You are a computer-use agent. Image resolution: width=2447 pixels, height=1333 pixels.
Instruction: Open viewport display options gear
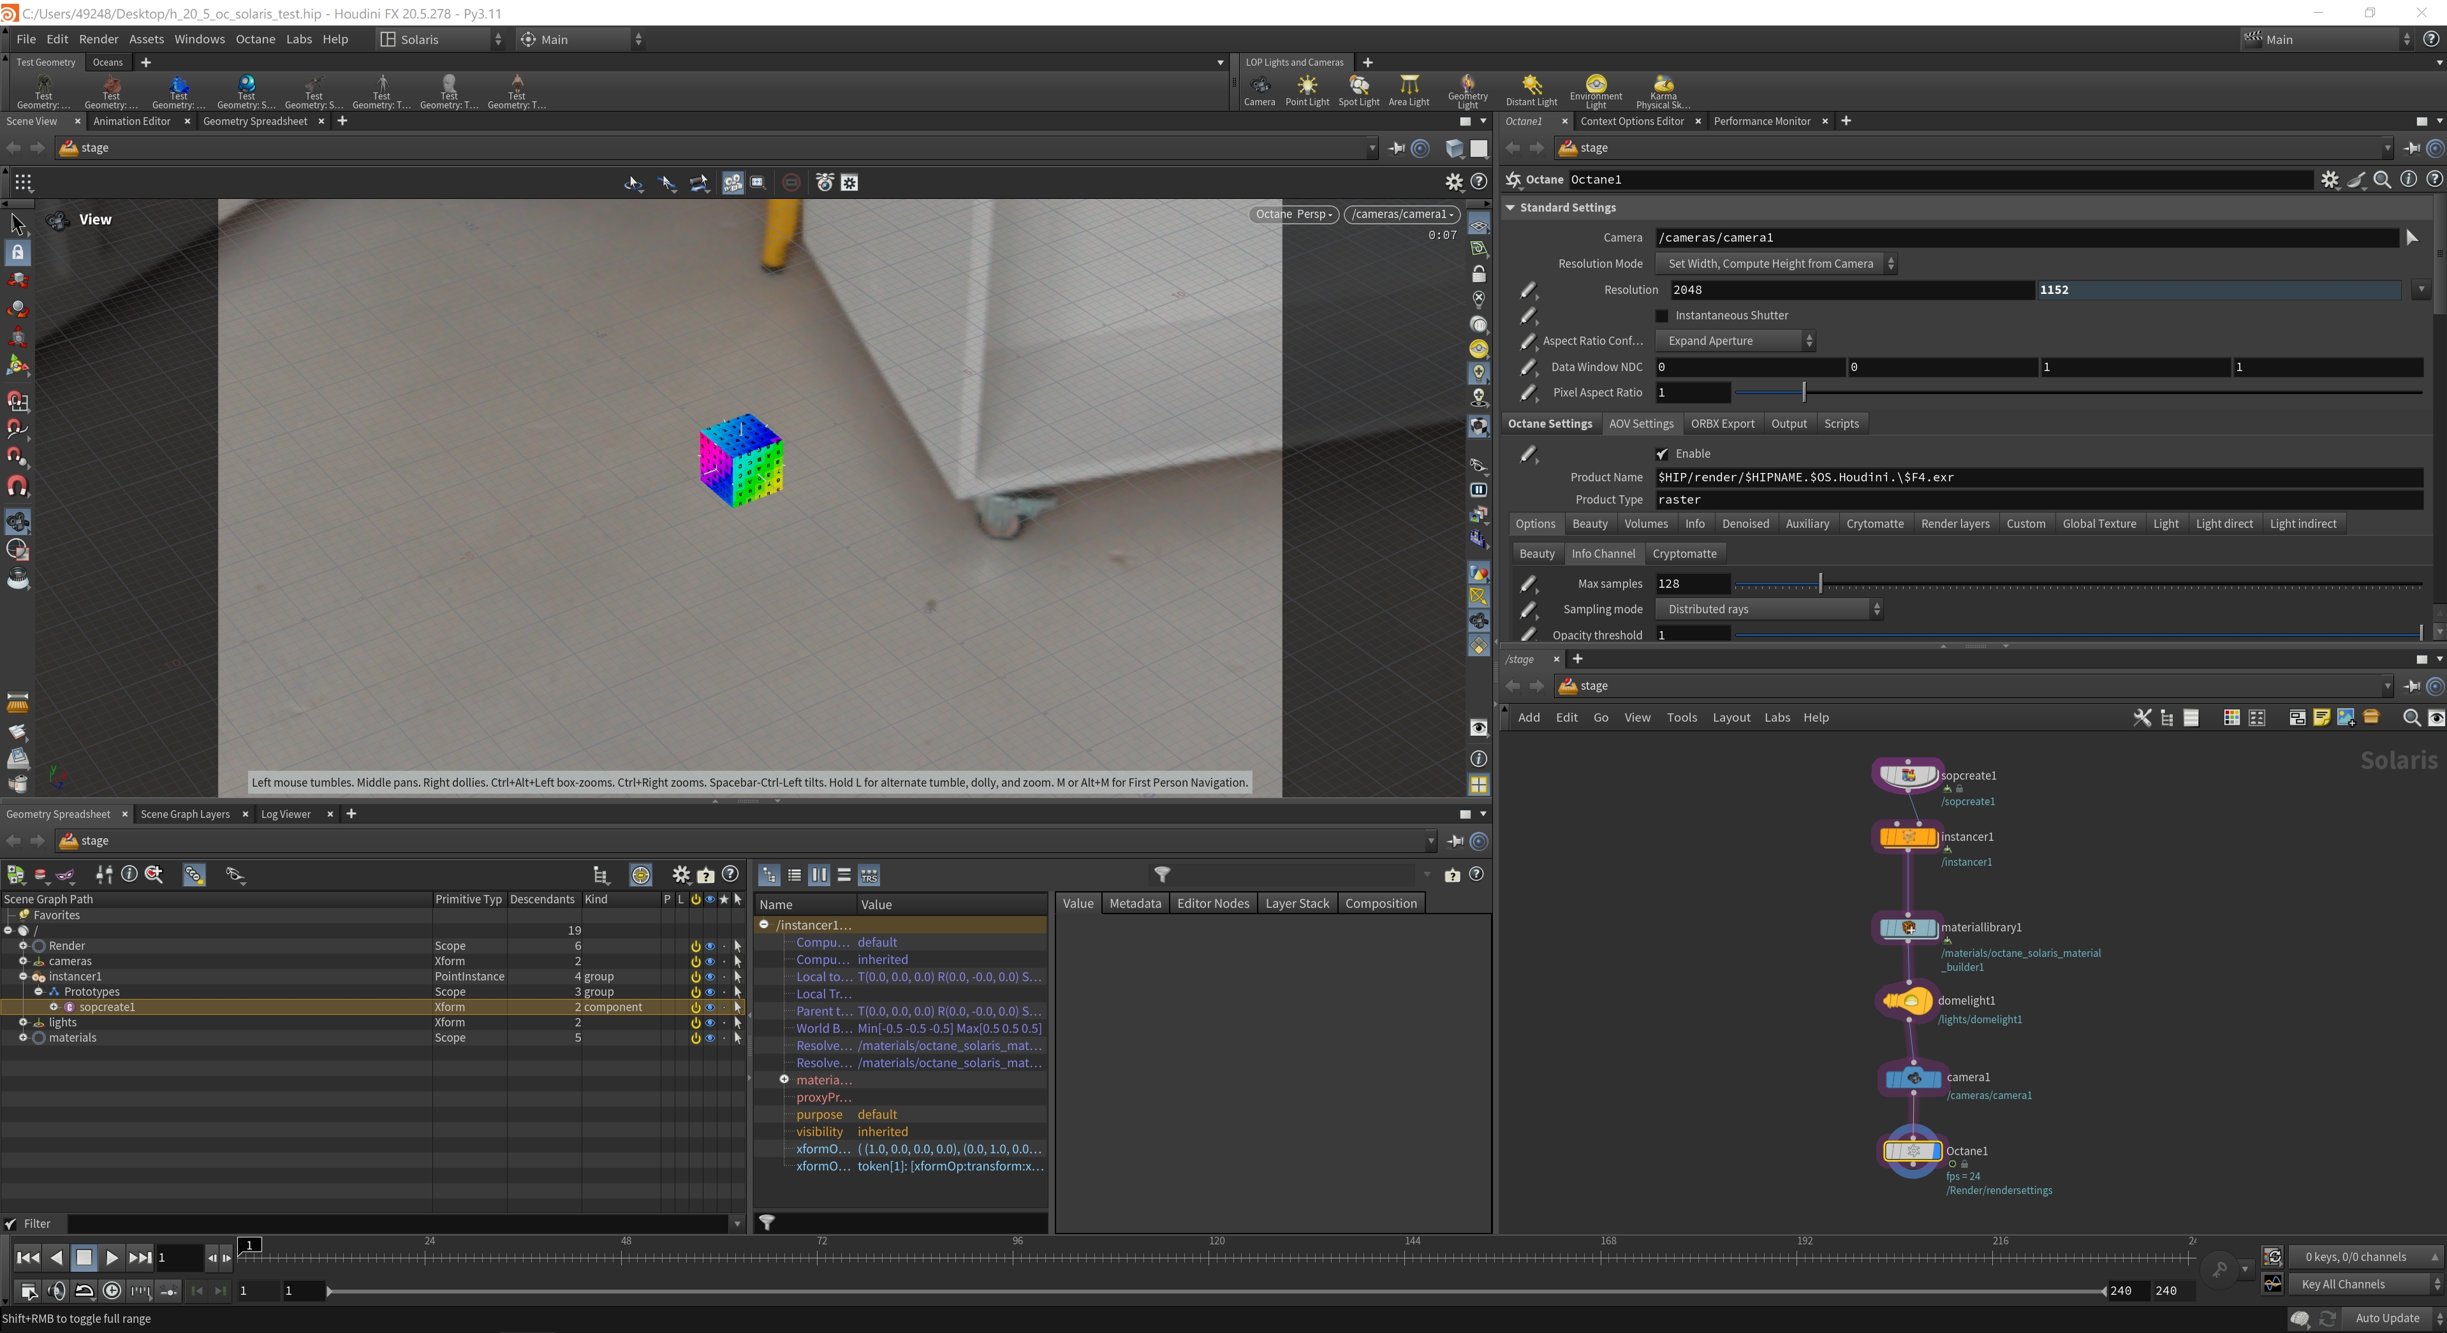[x=1453, y=182]
